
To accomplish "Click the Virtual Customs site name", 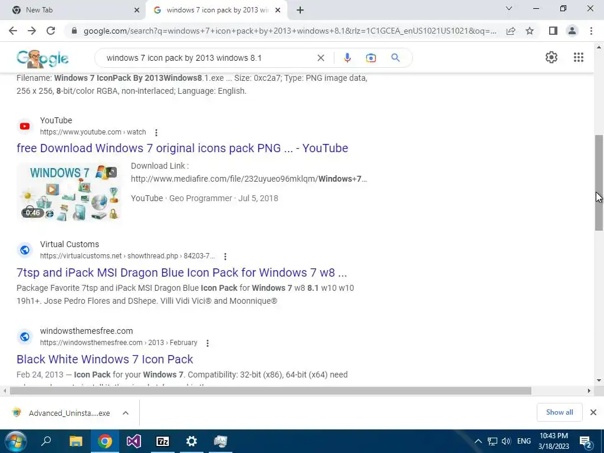I will pyautogui.click(x=70, y=244).
